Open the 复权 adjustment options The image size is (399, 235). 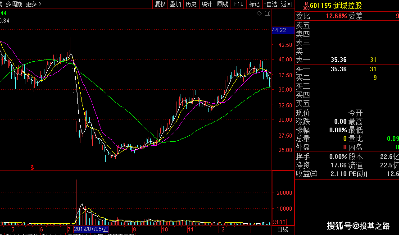(x=160, y=4)
